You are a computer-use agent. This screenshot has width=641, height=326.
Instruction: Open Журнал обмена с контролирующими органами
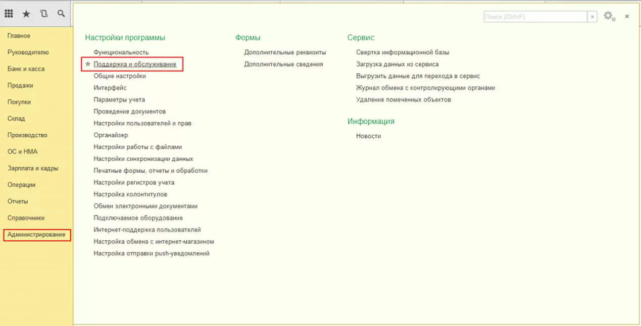point(426,88)
